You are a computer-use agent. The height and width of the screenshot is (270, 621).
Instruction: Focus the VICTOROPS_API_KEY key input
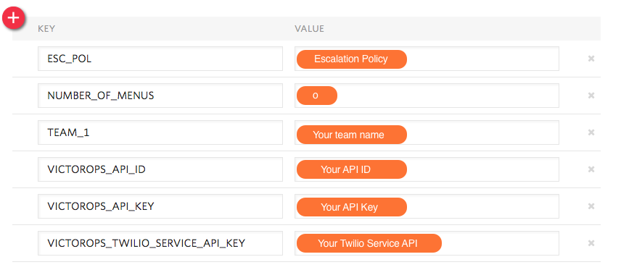coord(160,206)
